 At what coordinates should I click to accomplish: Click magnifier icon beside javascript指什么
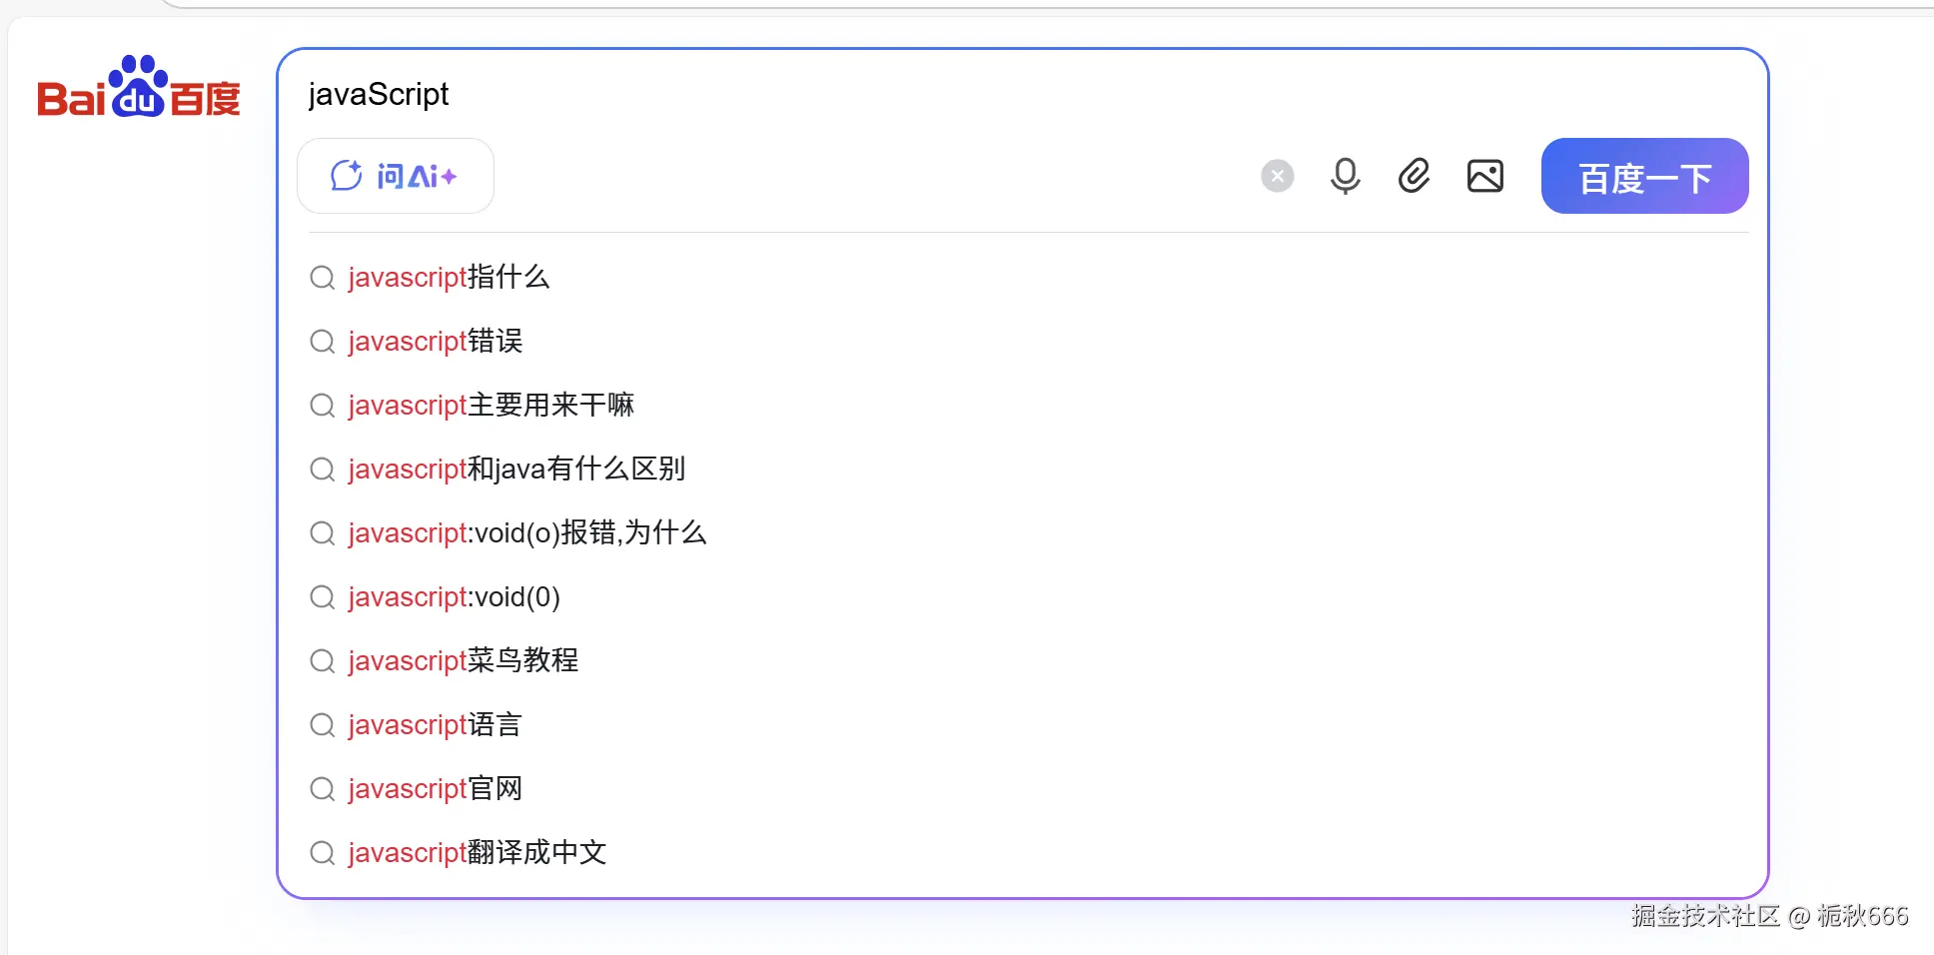pyautogui.click(x=322, y=278)
